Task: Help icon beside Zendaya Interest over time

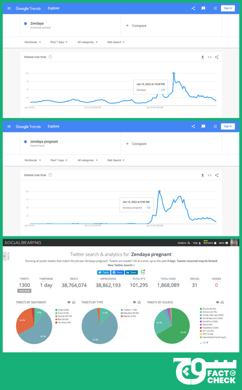Action: click(x=50, y=57)
